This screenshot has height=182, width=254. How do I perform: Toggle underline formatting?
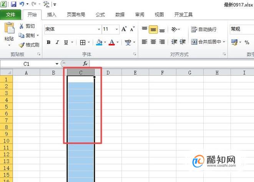[66, 42]
